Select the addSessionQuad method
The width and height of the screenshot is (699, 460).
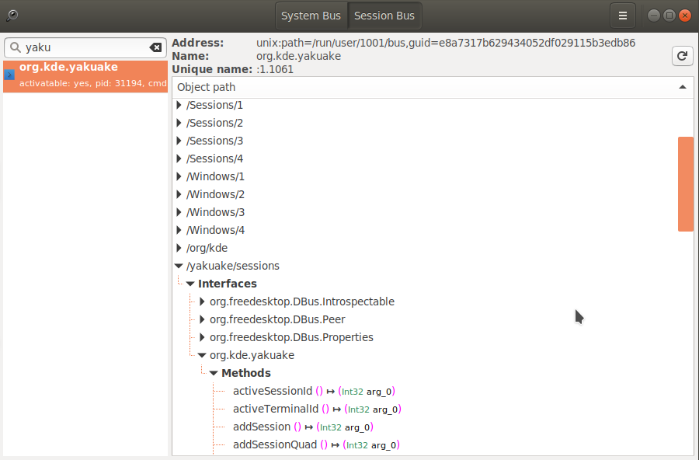coord(316,444)
